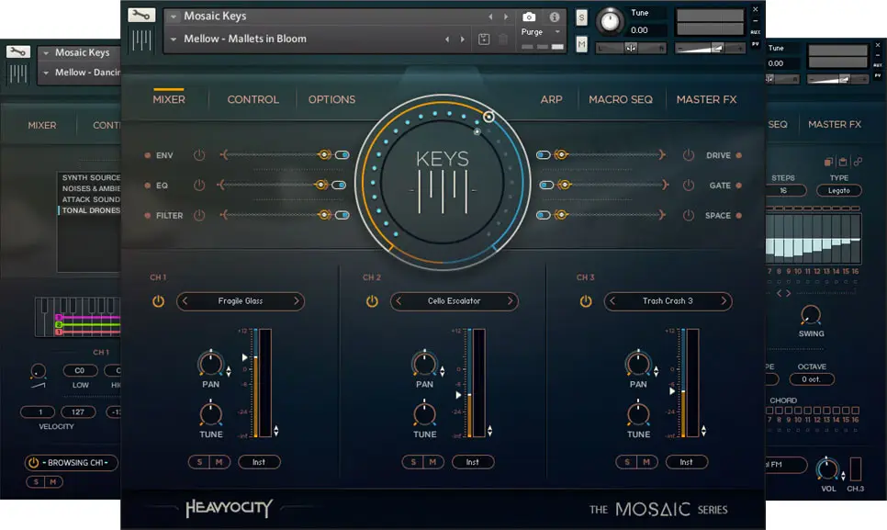
Task: Click the delete preset trash icon
Action: tap(503, 39)
